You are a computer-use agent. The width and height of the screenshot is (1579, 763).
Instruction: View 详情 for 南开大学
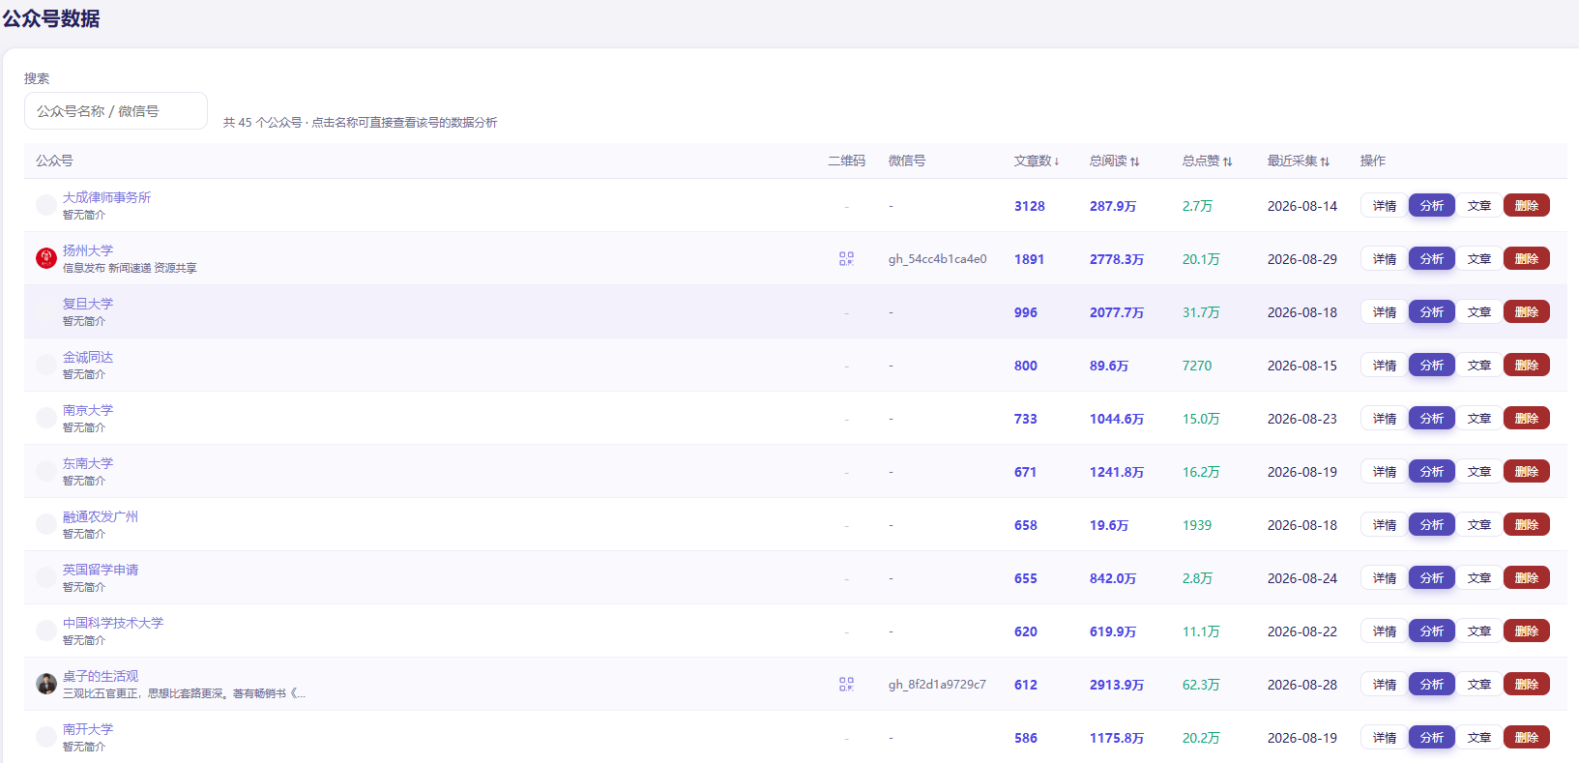(1385, 738)
